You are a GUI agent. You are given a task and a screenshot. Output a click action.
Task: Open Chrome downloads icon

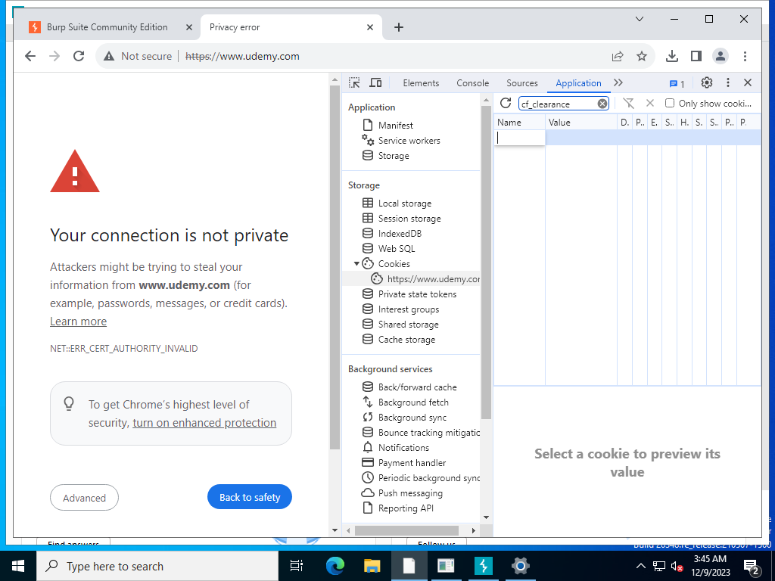point(672,56)
